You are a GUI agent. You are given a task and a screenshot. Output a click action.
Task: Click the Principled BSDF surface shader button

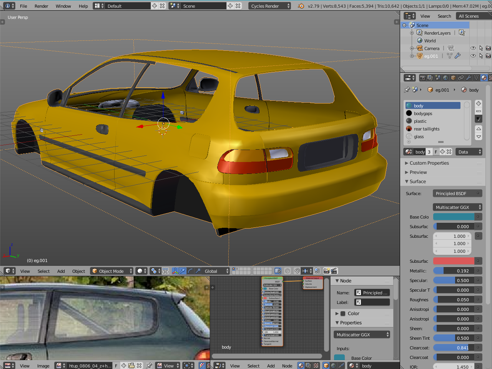(457, 193)
